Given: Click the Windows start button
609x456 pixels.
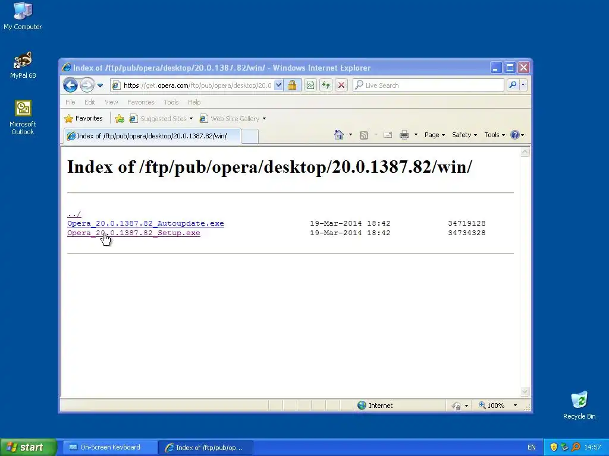Looking at the screenshot, I should pyautogui.click(x=29, y=447).
